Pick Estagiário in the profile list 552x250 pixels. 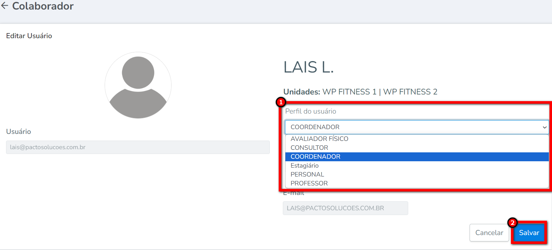coord(304,165)
